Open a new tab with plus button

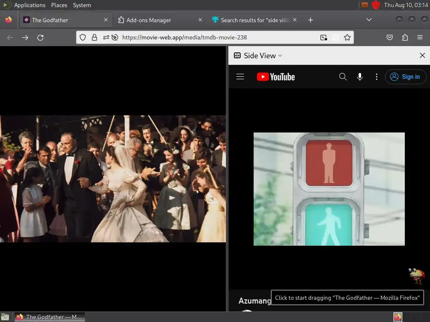310,20
